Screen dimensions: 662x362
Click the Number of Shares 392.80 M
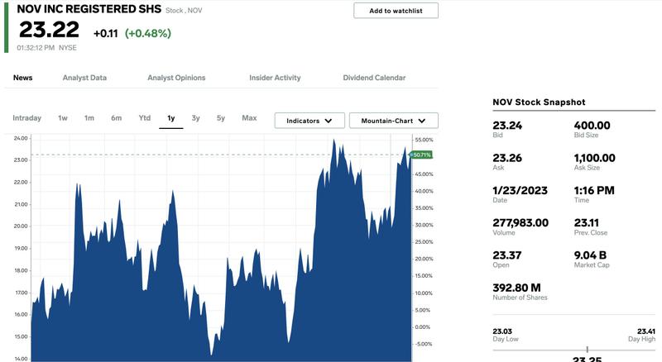click(516, 288)
